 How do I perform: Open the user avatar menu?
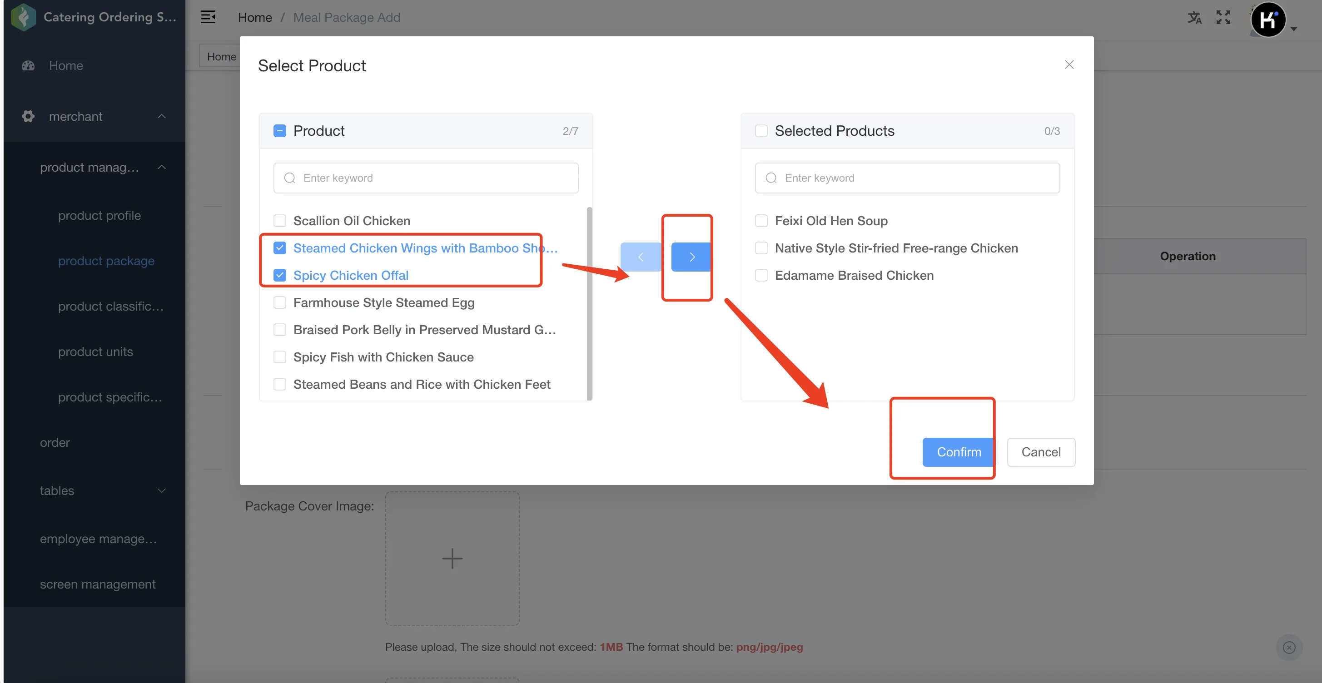[x=1268, y=20]
